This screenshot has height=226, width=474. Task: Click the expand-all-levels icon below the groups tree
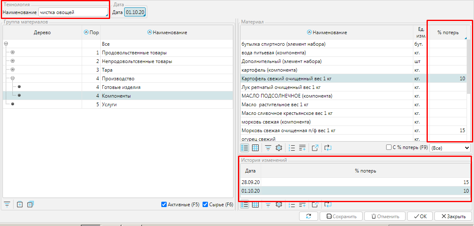(x=30, y=204)
